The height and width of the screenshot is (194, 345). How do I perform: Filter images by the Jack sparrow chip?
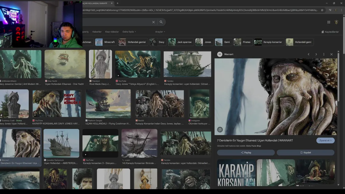[x=181, y=42]
